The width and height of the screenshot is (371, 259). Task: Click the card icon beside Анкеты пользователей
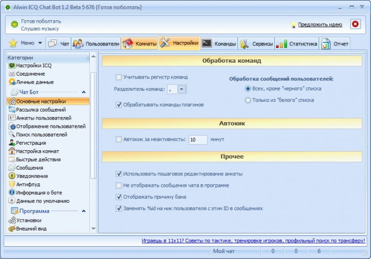(12, 118)
